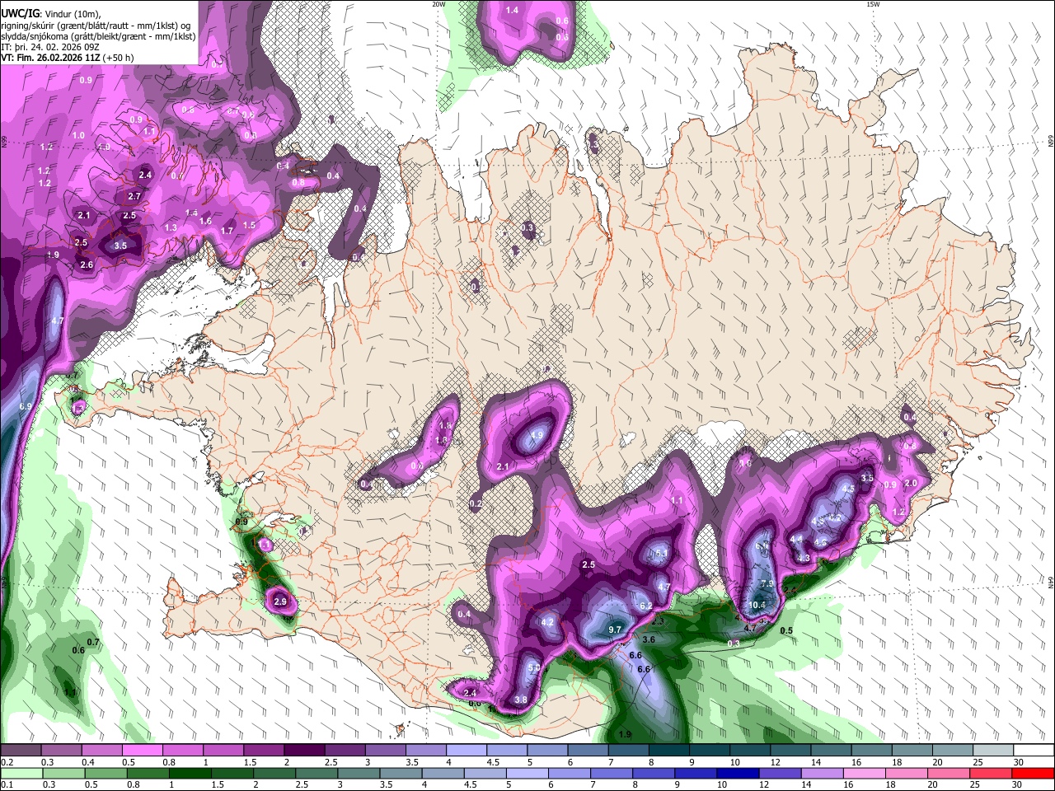Click the 0.2 label on the upper scale
This screenshot has width=1055, height=791.
click(x=7, y=762)
